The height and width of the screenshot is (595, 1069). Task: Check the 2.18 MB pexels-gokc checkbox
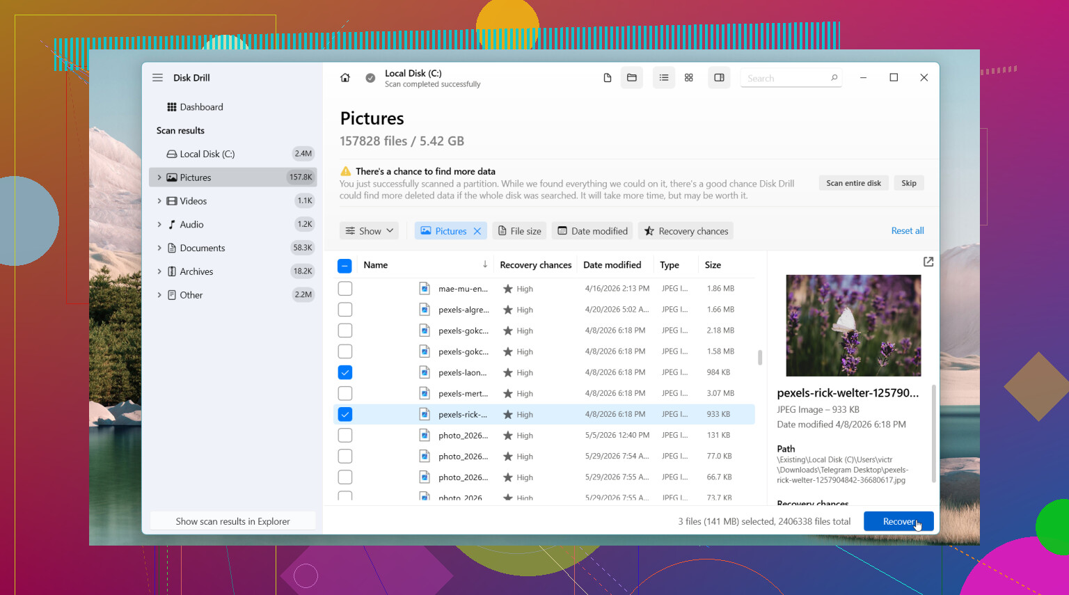pyautogui.click(x=345, y=331)
